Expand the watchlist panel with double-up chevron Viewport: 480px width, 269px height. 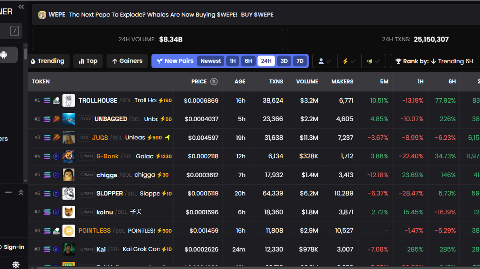click(x=21, y=193)
